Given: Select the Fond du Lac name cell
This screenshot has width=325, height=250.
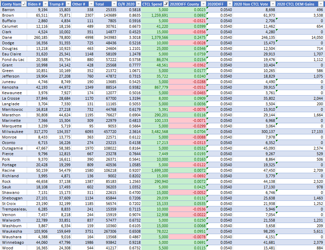Looking at the screenshot, I should click(x=14, y=60).
